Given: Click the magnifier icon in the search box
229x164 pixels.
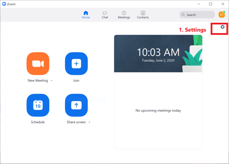Looking at the screenshot, I should (x=184, y=15).
